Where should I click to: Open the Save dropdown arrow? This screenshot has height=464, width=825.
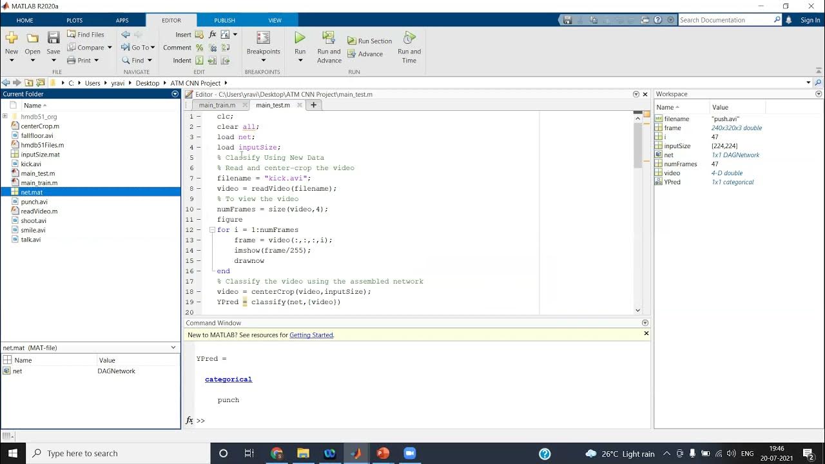coord(53,61)
